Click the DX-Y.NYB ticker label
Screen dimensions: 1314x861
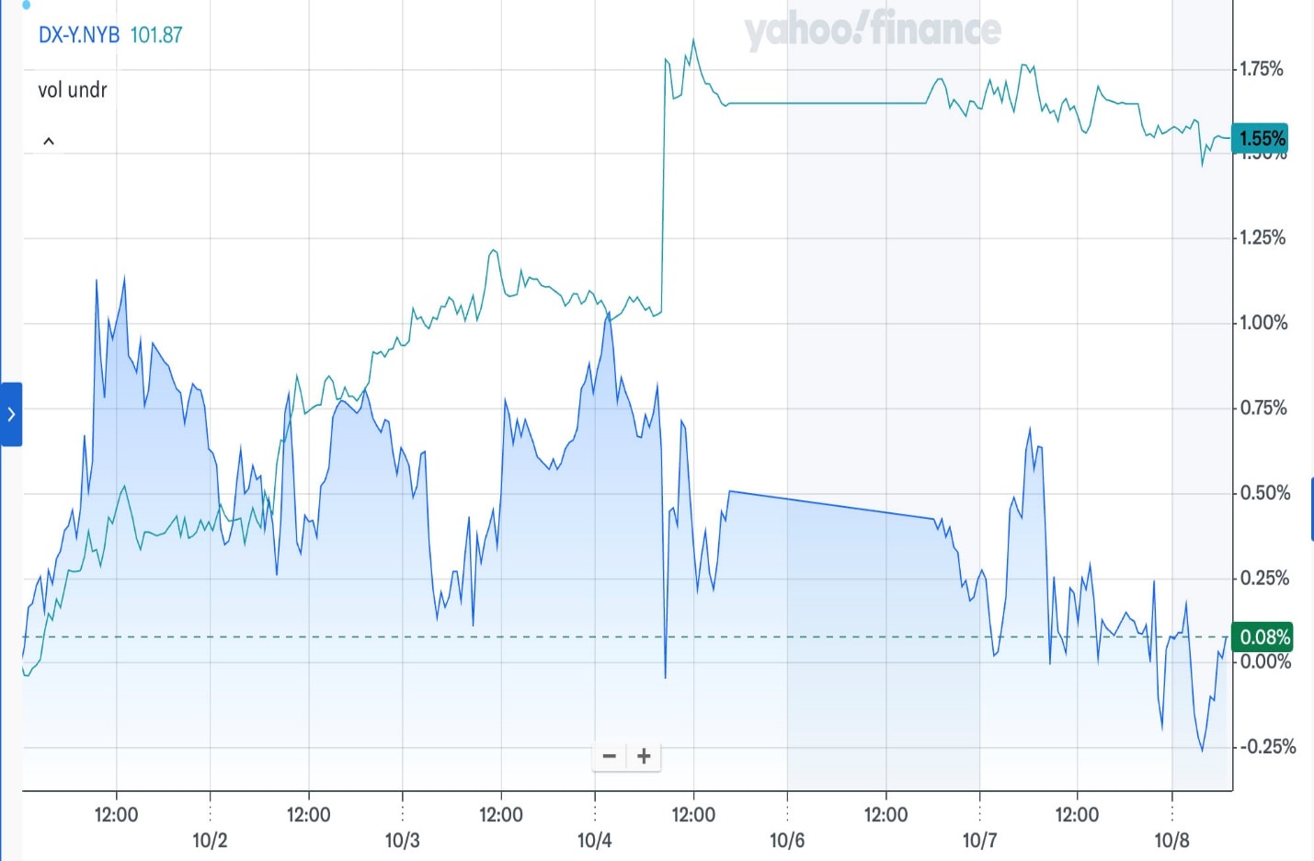79,35
